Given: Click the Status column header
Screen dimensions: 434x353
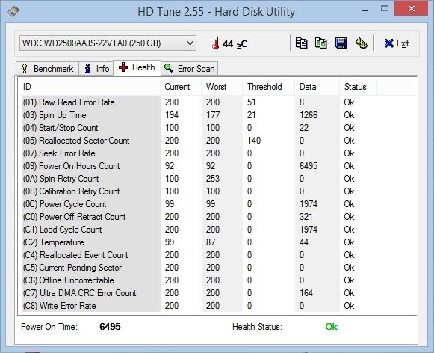Looking at the screenshot, I should pos(358,87).
